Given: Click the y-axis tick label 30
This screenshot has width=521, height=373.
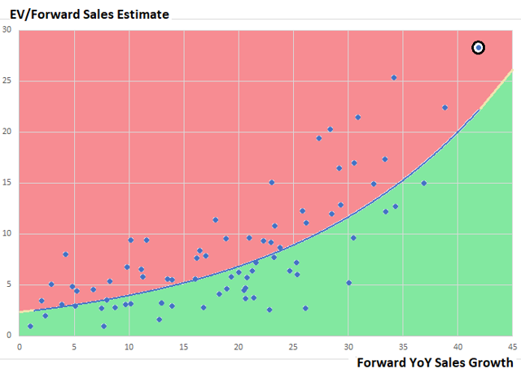Looking at the screenshot, I should [x=7, y=31].
